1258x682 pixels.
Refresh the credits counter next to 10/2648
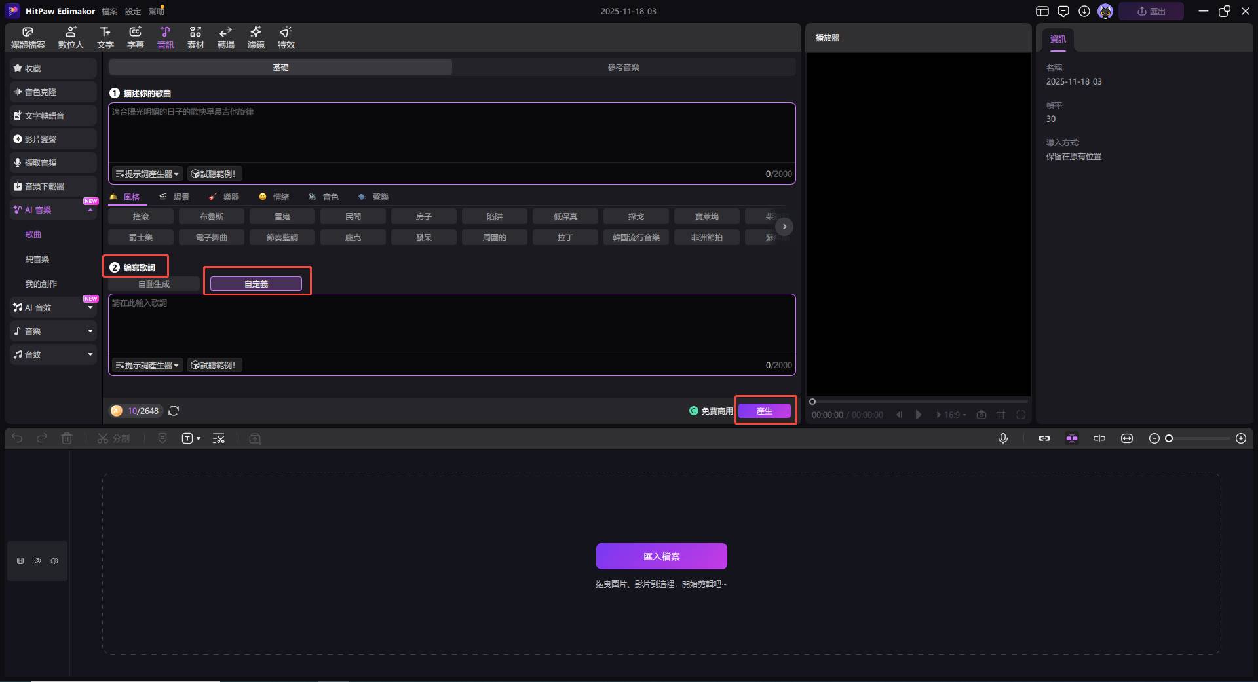[174, 411]
